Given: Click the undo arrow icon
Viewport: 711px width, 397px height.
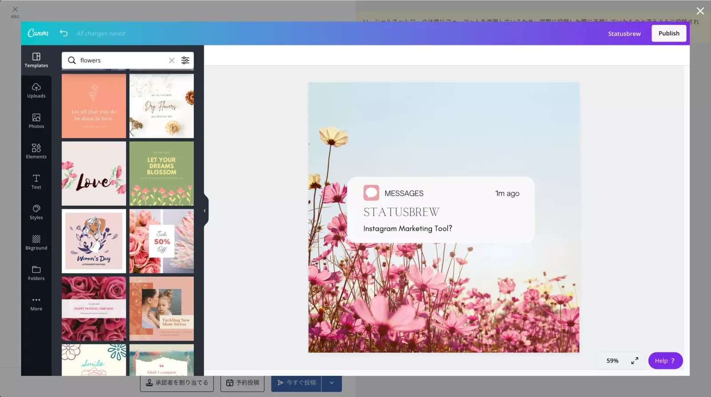Looking at the screenshot, I should (x=64, y=33).
